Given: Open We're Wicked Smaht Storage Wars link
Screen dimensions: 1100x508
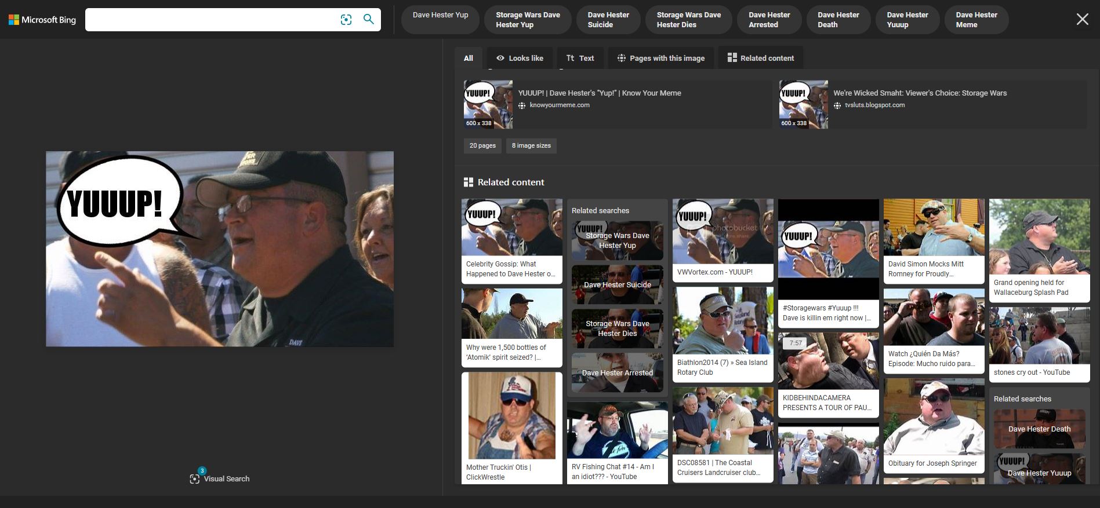Looking at the screenshot, I should tap(920, 93).
